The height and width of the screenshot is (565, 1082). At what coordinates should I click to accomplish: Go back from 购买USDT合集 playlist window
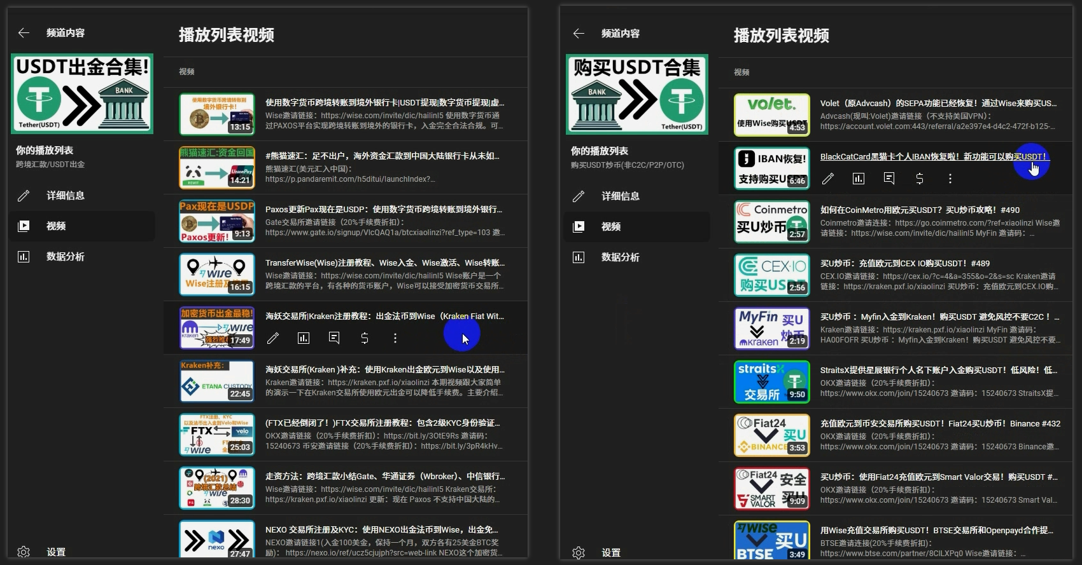click(579, 34)
